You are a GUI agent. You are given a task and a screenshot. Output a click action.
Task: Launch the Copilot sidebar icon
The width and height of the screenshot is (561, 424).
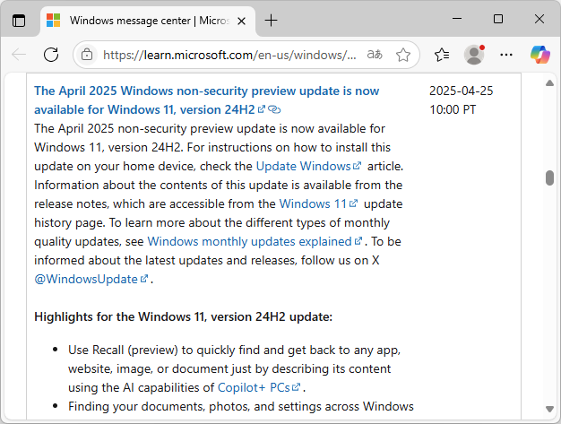pos(540,55)
